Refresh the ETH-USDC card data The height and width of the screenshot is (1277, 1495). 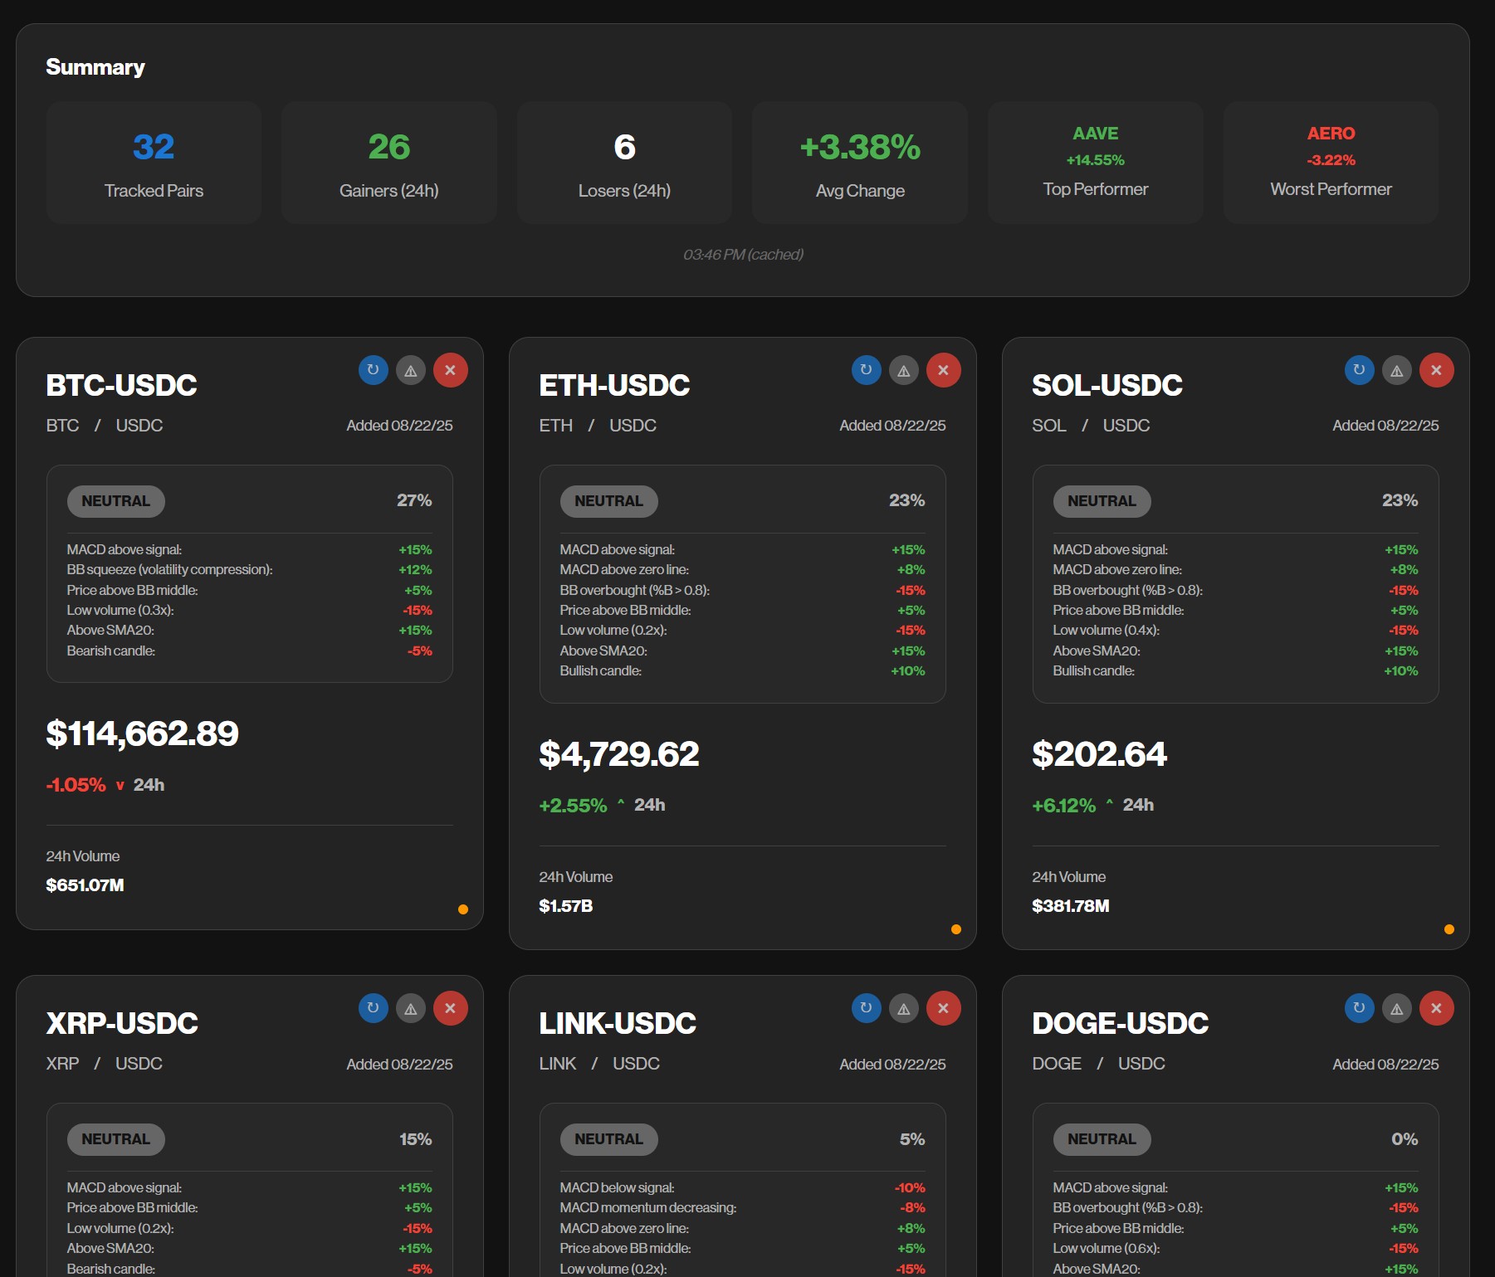(x=866, y=370)
